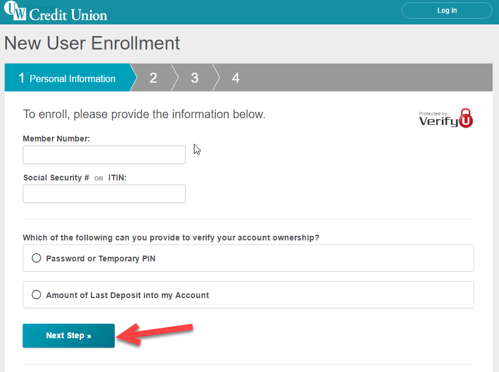Click the VerifyU red padlock icon
Screen dimensions: 499x372
(466, 118)
